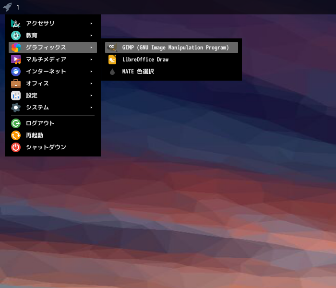Expand submenu arrow beside グラフィックス

[91, 48]
